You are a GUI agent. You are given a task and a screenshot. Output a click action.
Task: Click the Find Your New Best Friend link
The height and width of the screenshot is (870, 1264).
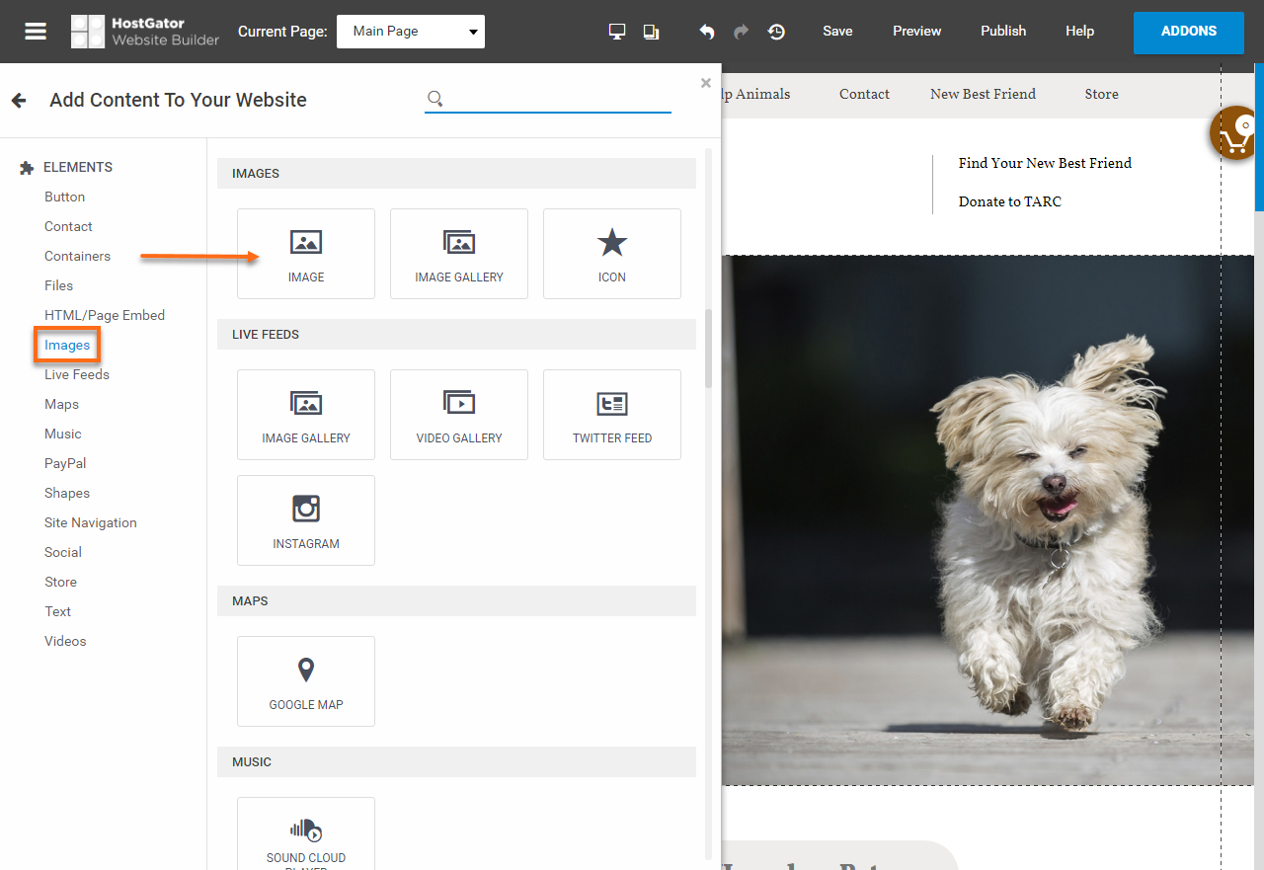1045,163
